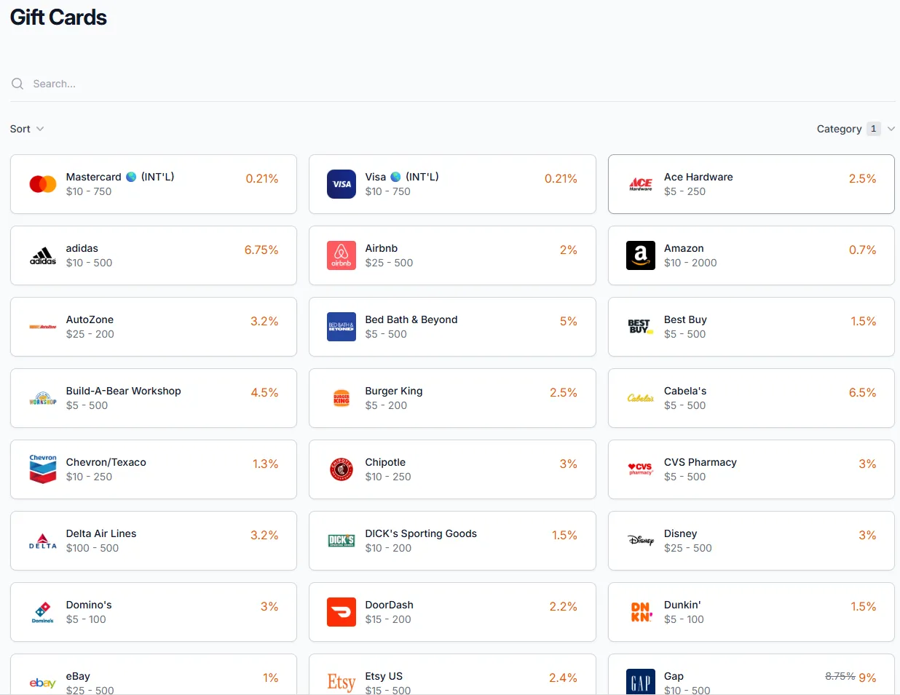Choose the Delta Air Lines card
The image size is (900, 695).
pyautogui.click(x=153, y=541)
